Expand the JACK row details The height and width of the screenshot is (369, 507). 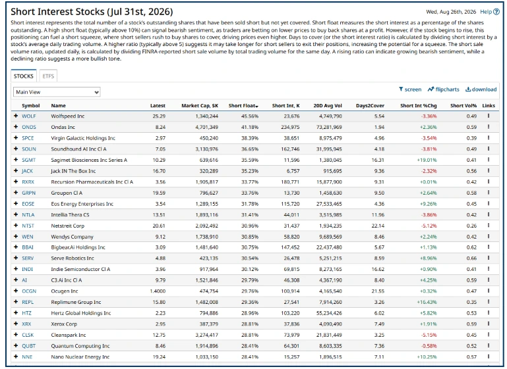(16, 170)
